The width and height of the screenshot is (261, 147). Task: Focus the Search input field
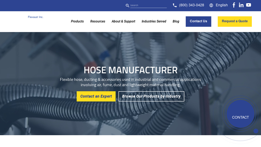click(148, 5)
